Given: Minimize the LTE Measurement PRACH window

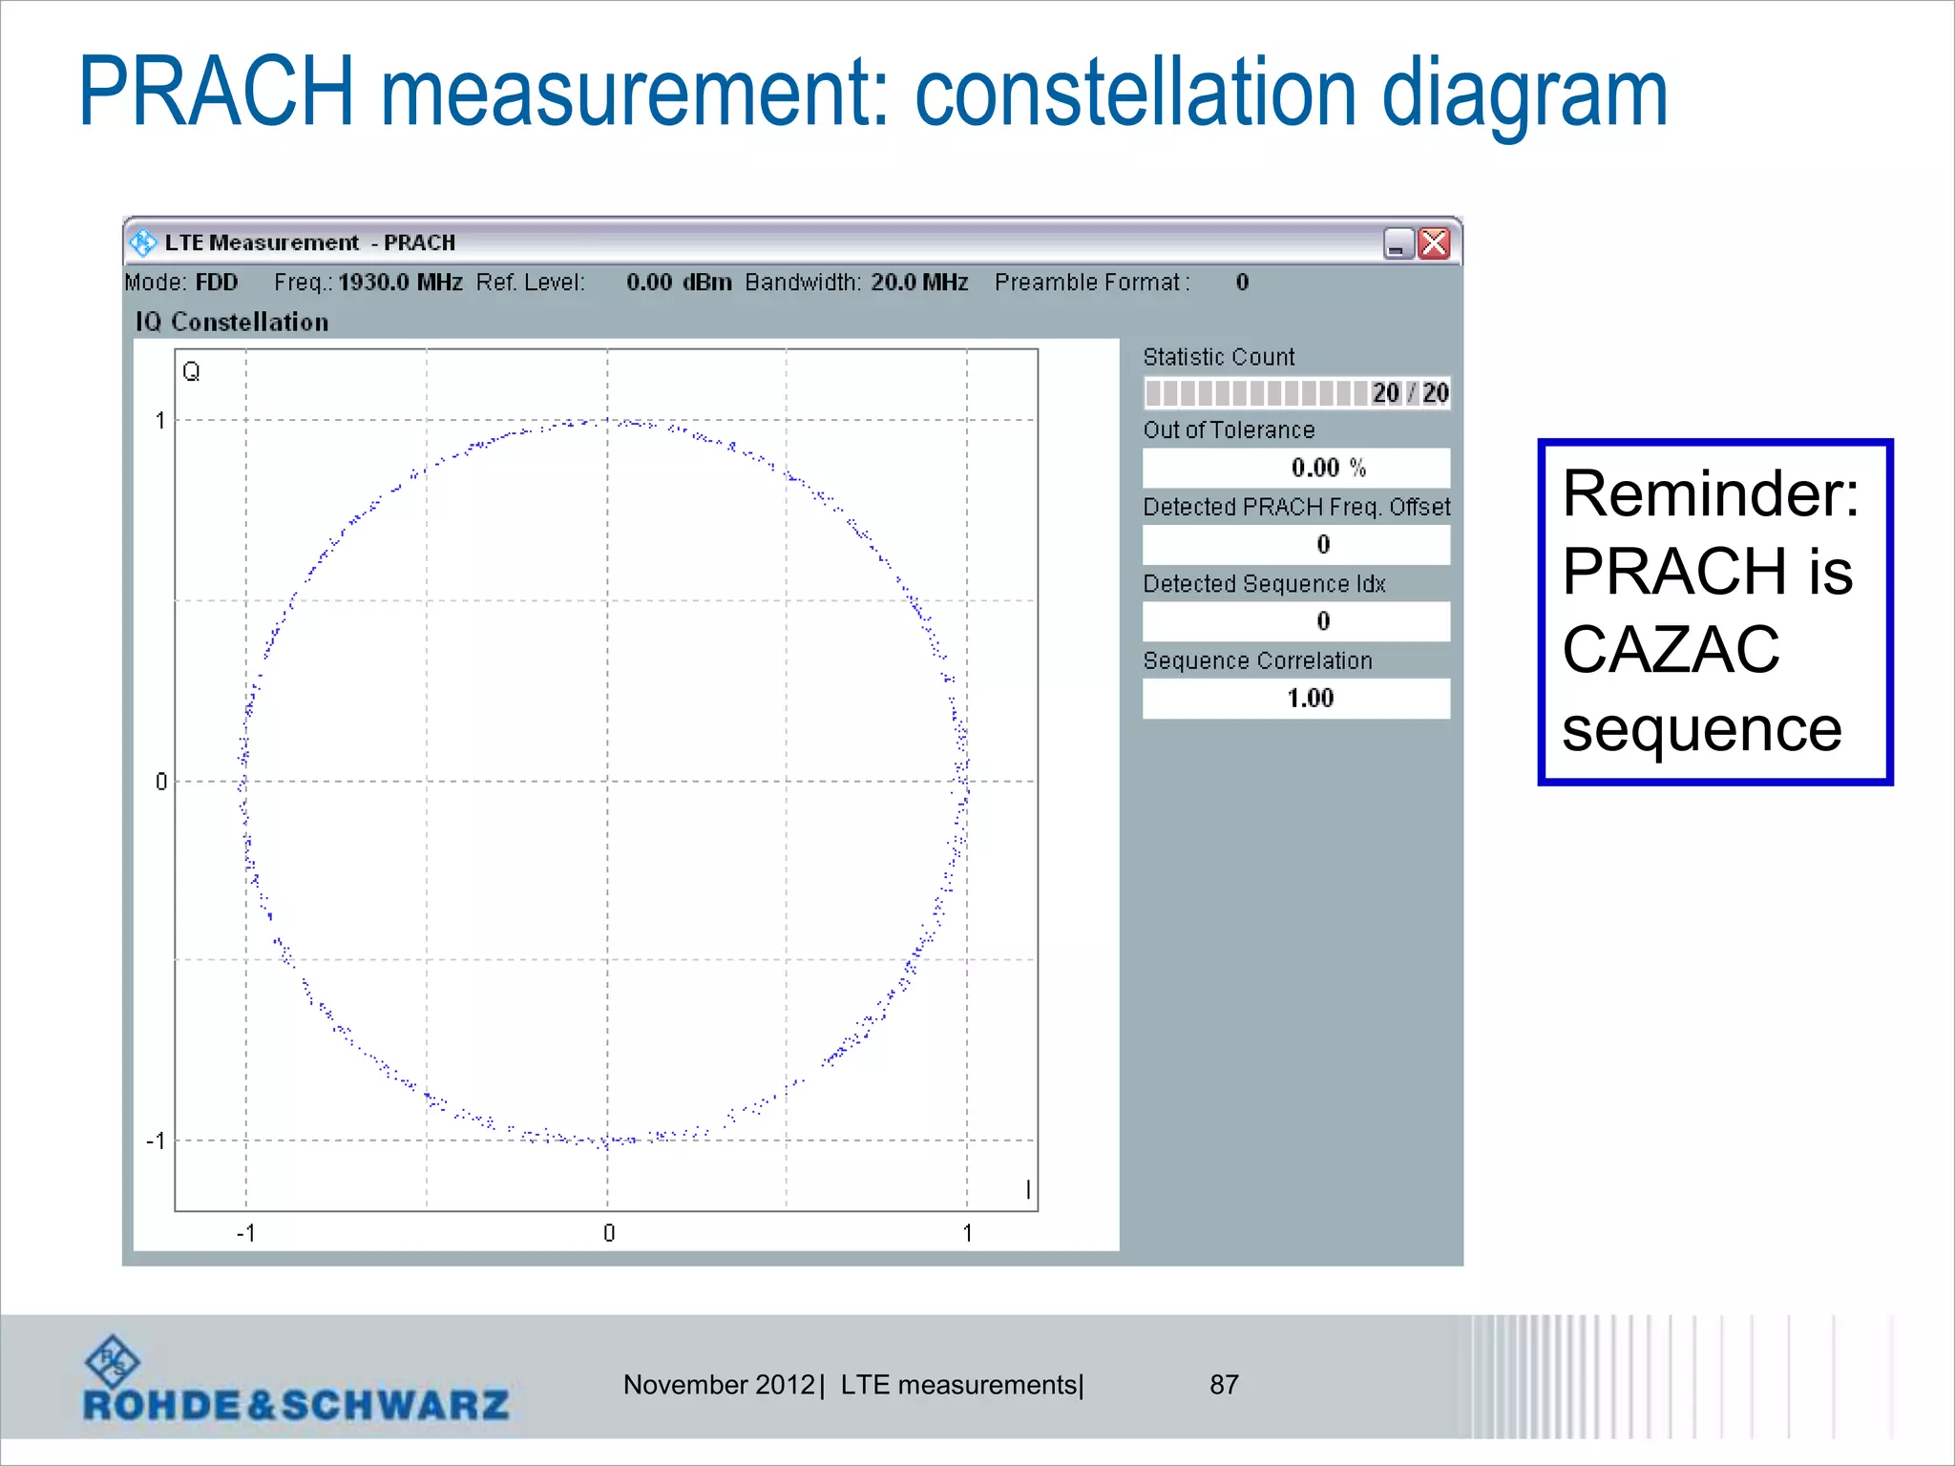Looking at the screenshot, I should pos(1398,243).
